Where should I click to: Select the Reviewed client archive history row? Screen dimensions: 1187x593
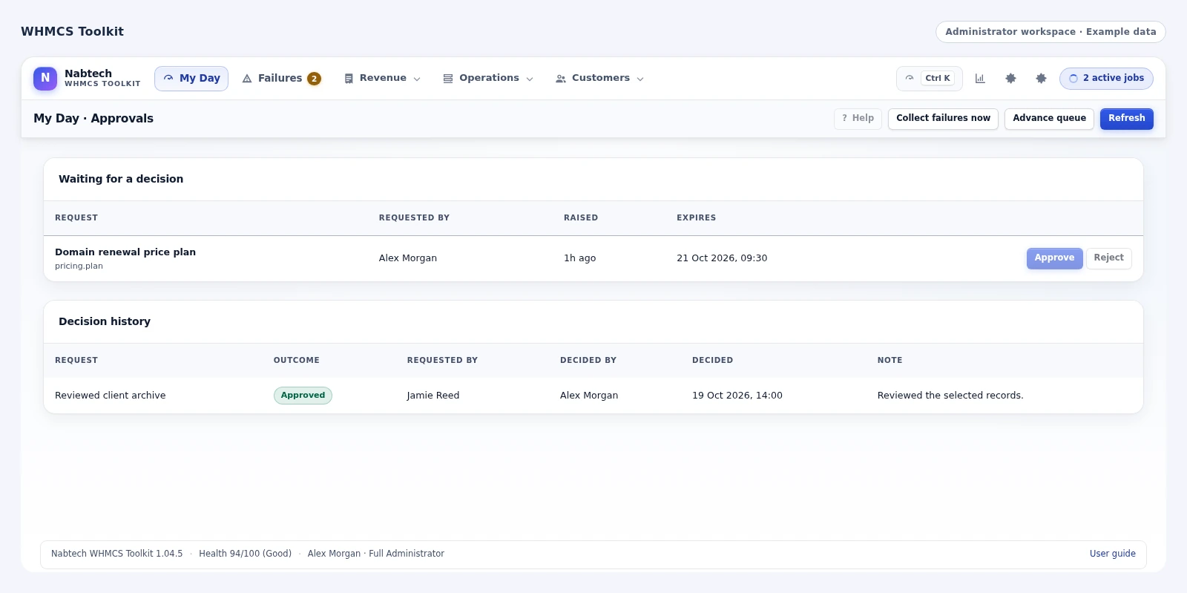593,396
